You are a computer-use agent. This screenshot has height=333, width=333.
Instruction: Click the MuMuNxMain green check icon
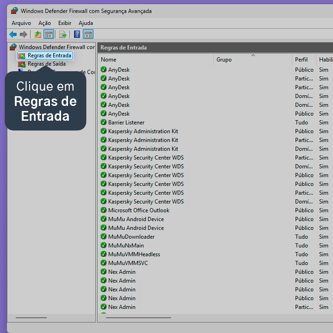pyautogui.click(x=104, y=245)
